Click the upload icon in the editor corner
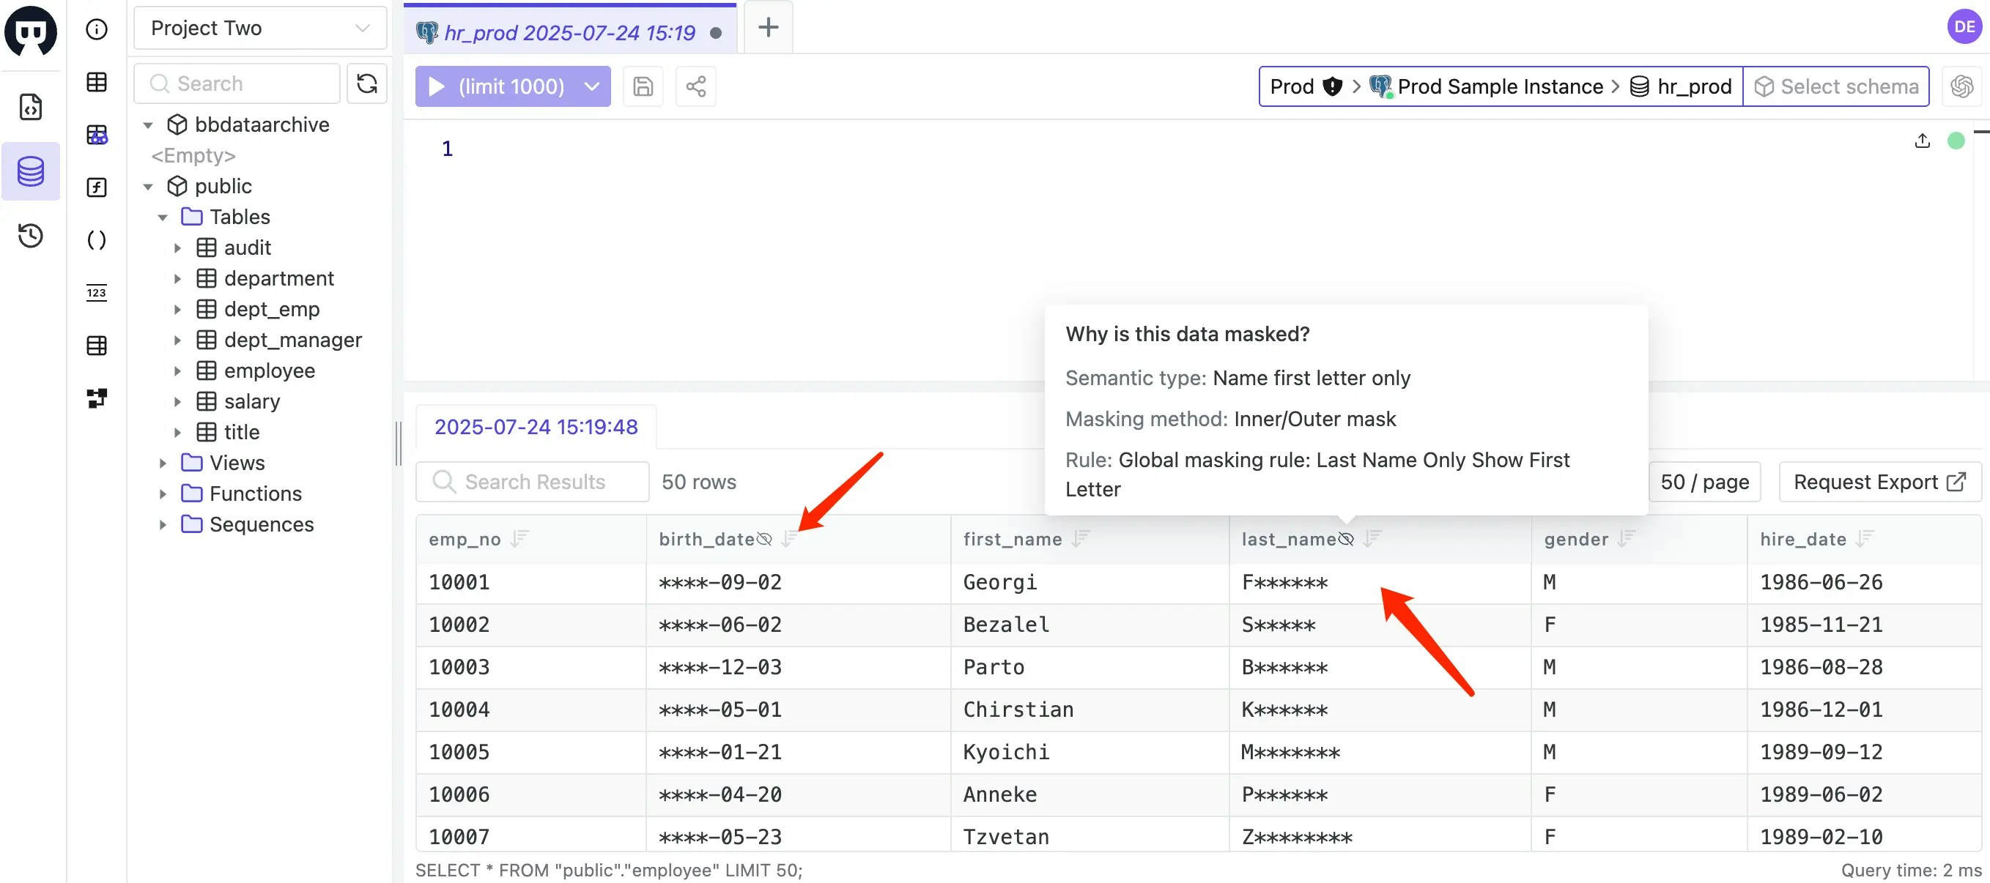1990x883 pixels. click(x=1922, y=141)
